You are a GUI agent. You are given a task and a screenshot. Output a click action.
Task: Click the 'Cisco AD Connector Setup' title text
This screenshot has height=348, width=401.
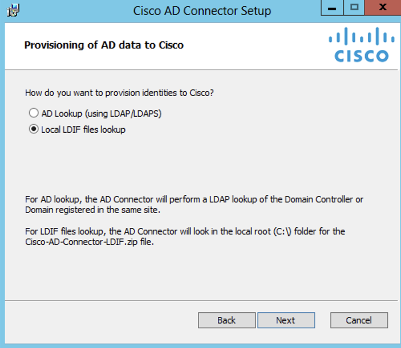point(202,11)
